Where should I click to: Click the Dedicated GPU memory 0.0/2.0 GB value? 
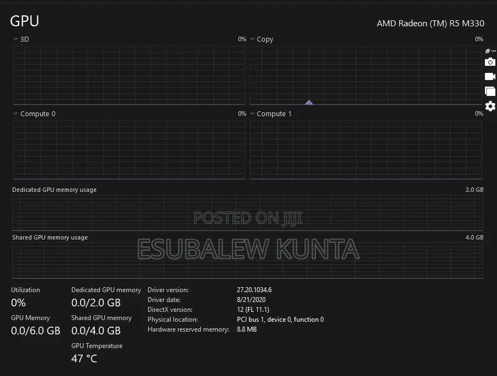(x=96, y=303)
